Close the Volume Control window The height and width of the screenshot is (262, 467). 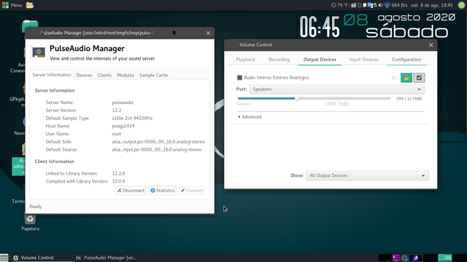click(x=431, y=45)
